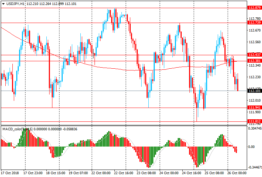Viewport: 262px width, 177px height.
Task: Click the 22 Oct 00:00 time label
Action: point(101,173)
